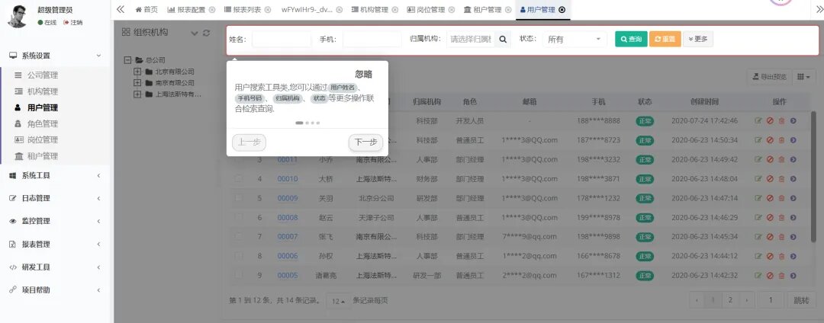The height and width of the screenshot is (323, 824).
Task: Open 角色管理 in the left sidebar
Action: click(x=42, y=123)
